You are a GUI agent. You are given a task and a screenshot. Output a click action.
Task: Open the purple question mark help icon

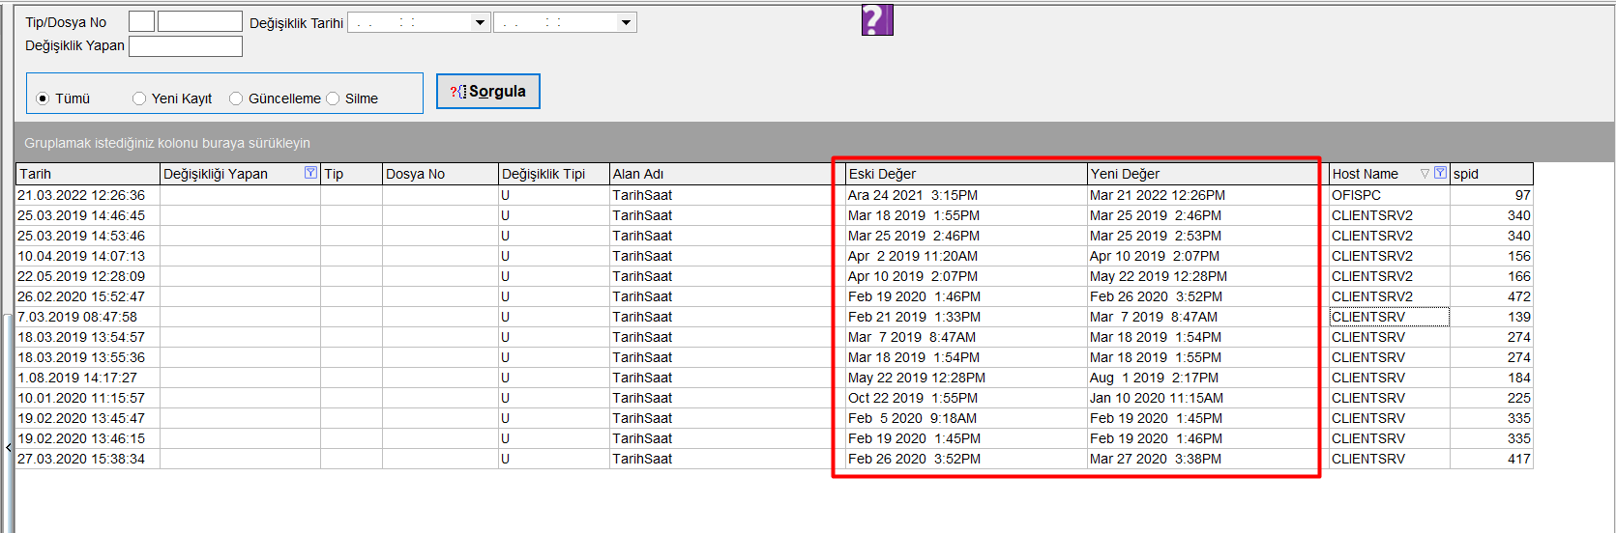[x=877, y=19]
